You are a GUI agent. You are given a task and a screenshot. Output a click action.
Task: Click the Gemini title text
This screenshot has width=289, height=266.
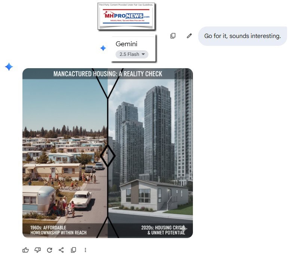126,44
